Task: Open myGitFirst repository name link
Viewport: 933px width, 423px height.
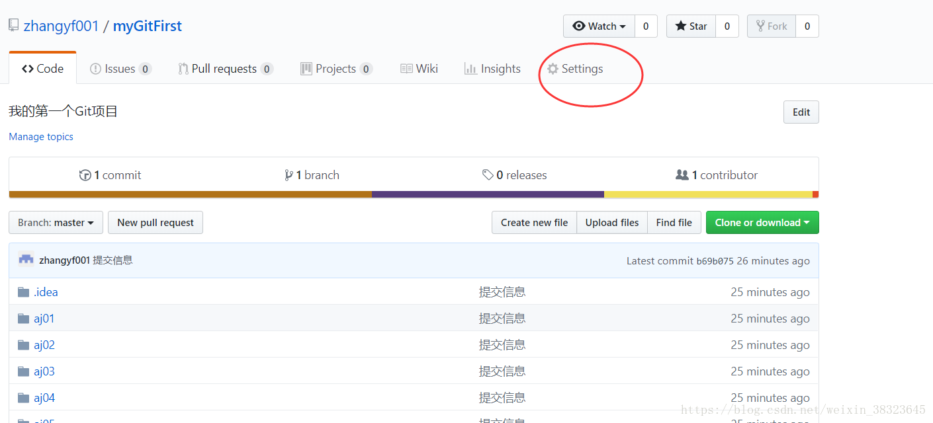Action: tap(148, 26)
